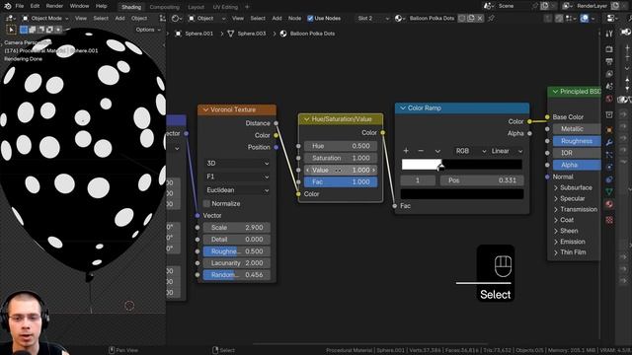Image resolution: width=632 pixels, height=355 pixels.
Task: Switch to the UV Editing workspace tab
Action: coord(225,7)
